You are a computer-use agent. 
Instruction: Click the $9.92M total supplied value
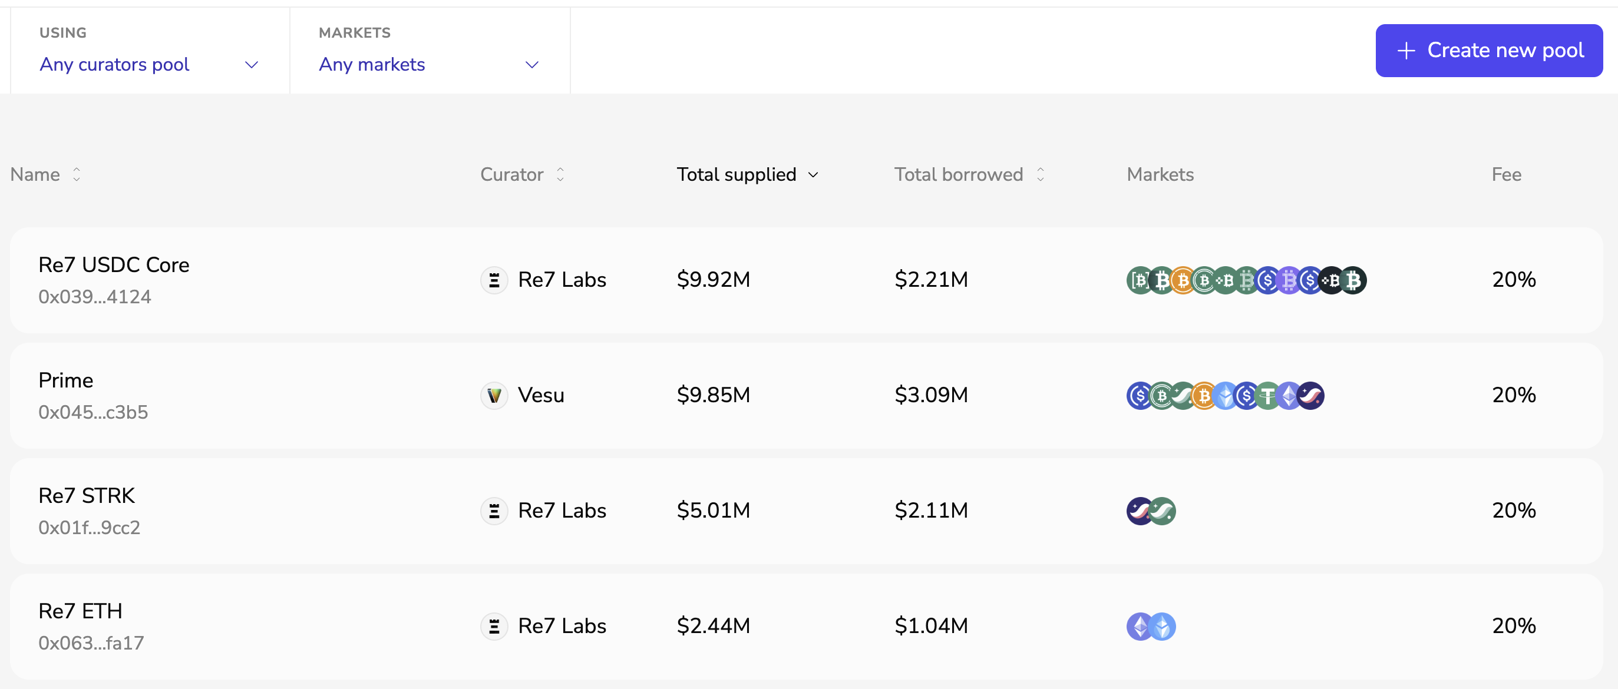714,280
